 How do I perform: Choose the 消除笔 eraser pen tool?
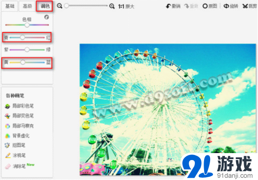click(15, 166)
